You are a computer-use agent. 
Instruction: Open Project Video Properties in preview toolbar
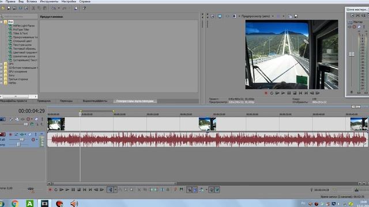(213, 16)
